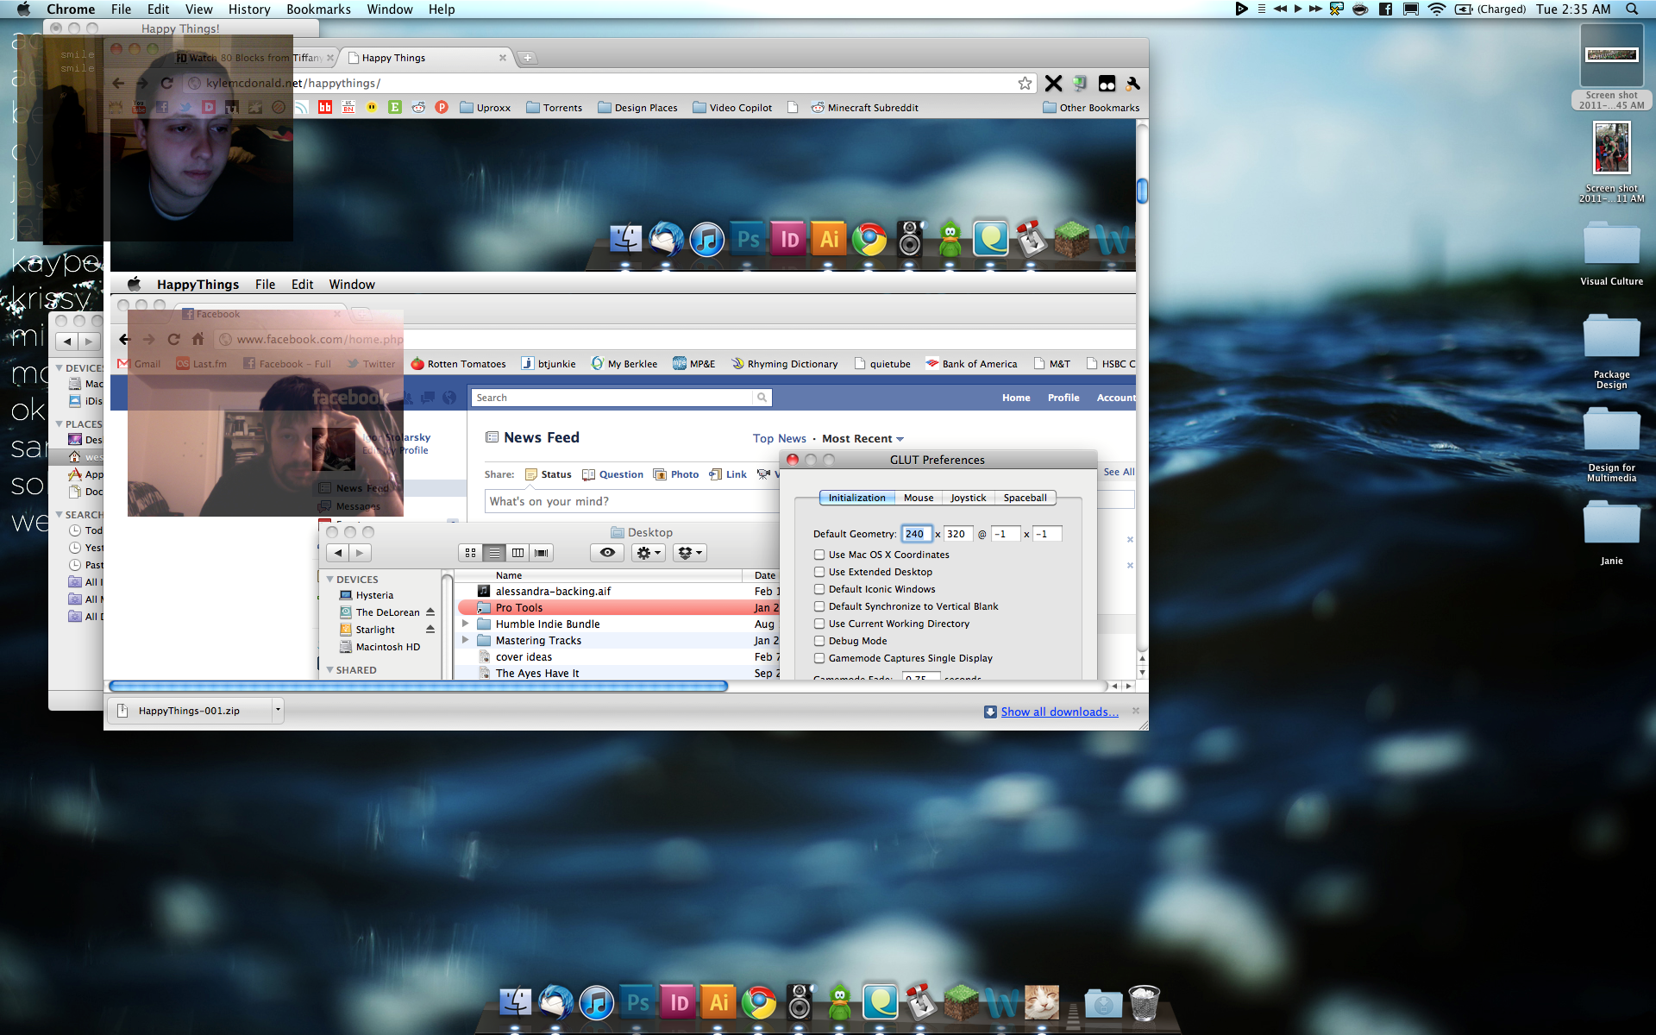Open HappyThings-001.zip download options arrow
Image resolution: width=1656 pixels, height=1035 pixels.
pos(278,711)
